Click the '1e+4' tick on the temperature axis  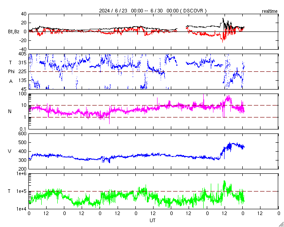point(22,209)
